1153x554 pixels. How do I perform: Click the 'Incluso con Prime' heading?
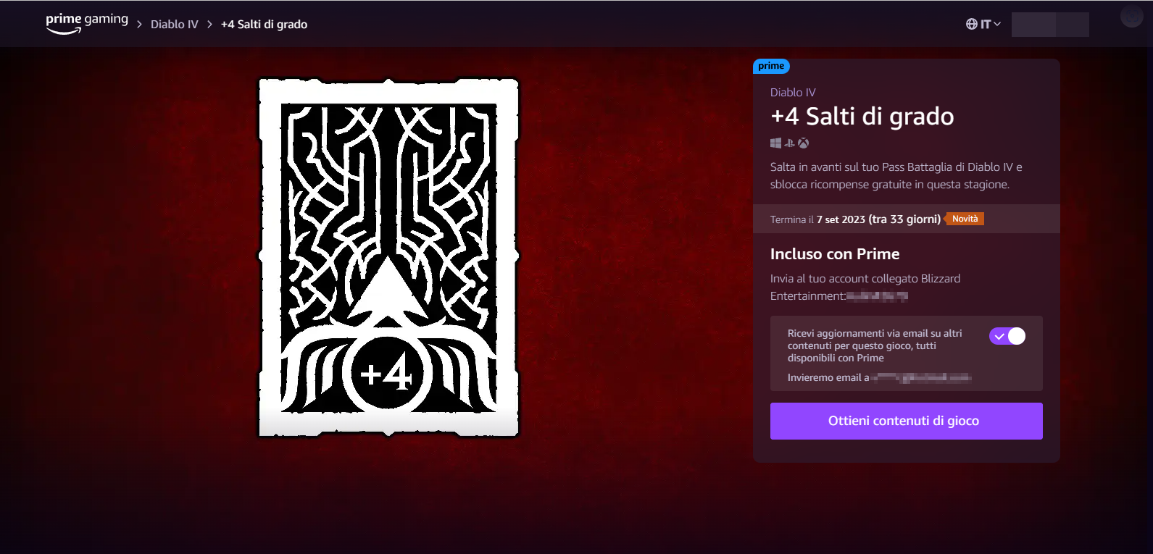835,254
